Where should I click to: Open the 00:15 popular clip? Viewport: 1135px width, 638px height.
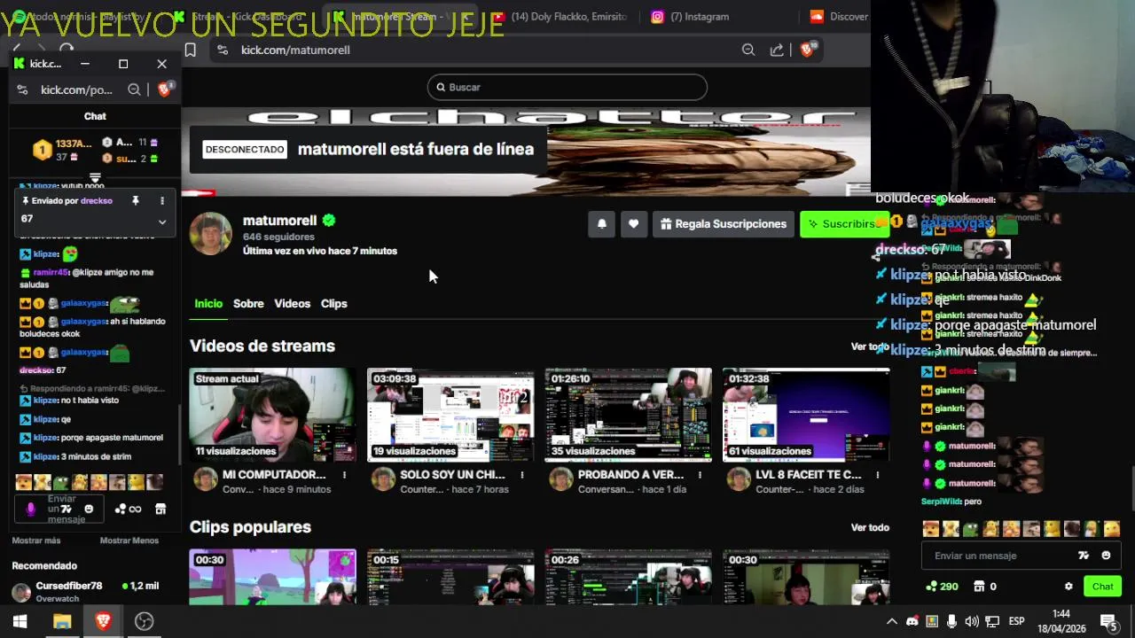(450, 577)
